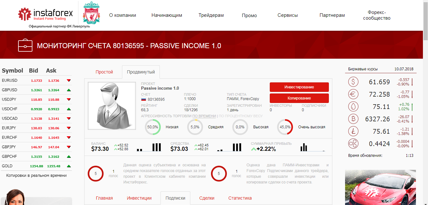
Task: Click the total profit bar chart
Action: (x=313, y=147)
